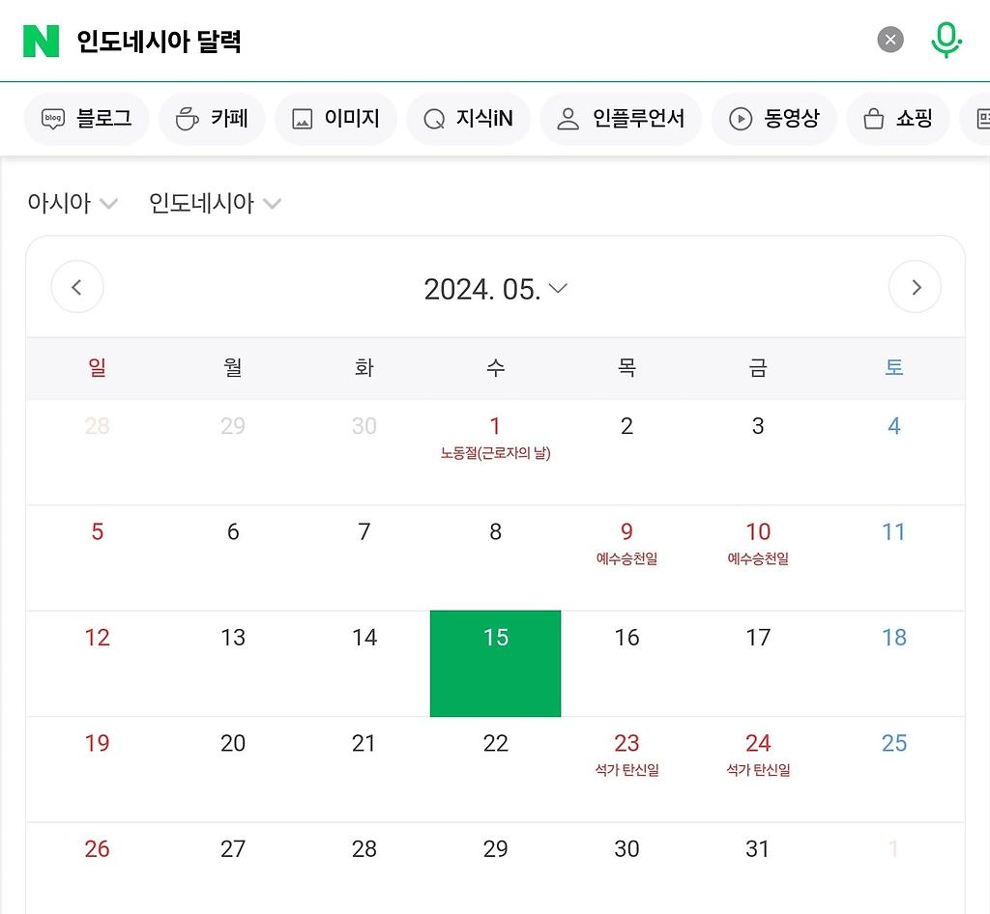The image size is (990, 914).
Task: Clear the search query with the x icon
Action: tap(888, 39)
